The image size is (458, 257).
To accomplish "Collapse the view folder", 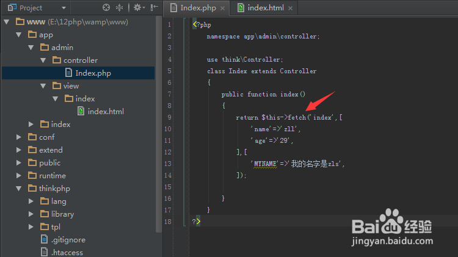I will (43, 86).
